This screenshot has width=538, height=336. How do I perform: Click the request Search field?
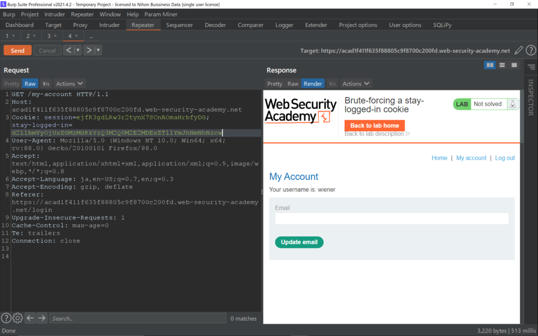pos(137,318)
